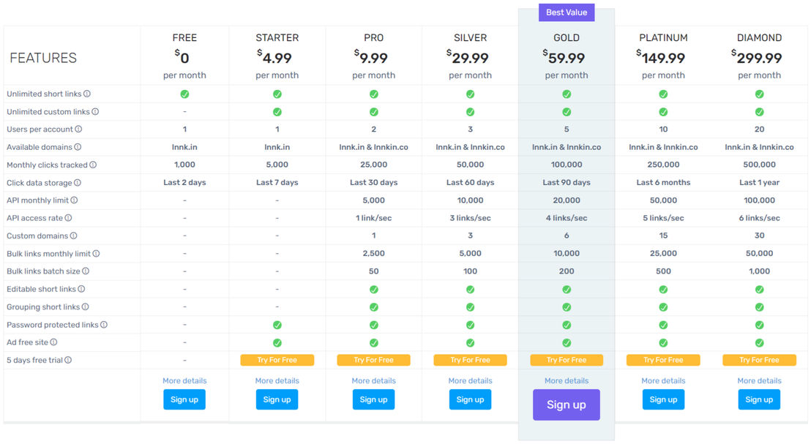The width and height of the screenshot is (811, 444).
Task: View More details for Pro plan
Action: [x=374, y=381]
